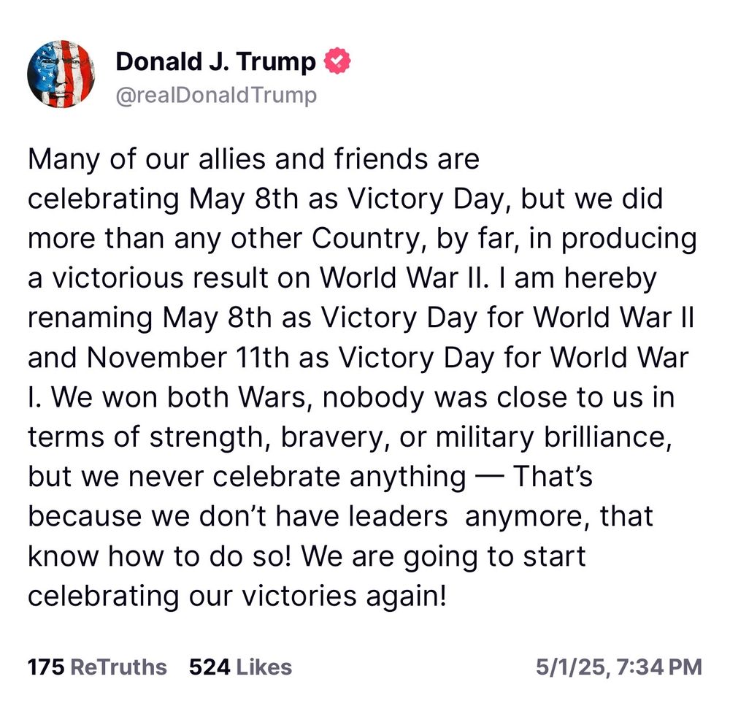Click the red verified badge icon
Viewport: 730px width, 706px height.
337,61
